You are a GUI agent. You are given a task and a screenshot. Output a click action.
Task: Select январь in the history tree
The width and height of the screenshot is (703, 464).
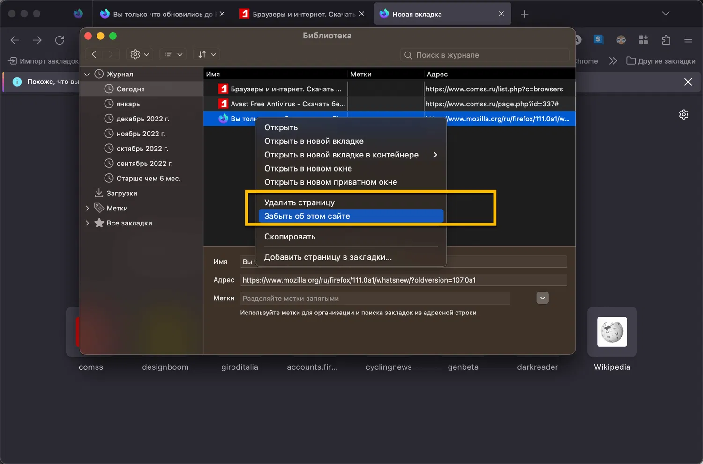pos(142,104)
